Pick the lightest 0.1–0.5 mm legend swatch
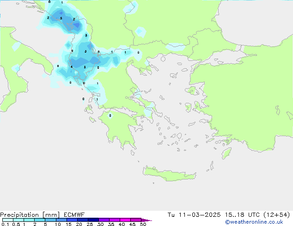The width and height of the screenshot is (293, 226). (8, 220)
